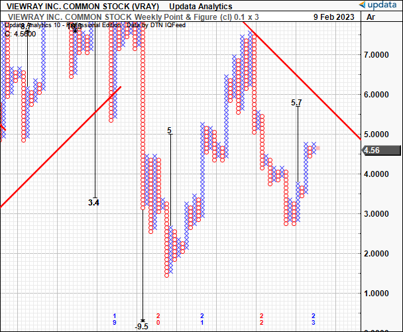Screen dimensions: 403x332
Task: Click the 4.0000 price axis label
Action: coord(376,174)
